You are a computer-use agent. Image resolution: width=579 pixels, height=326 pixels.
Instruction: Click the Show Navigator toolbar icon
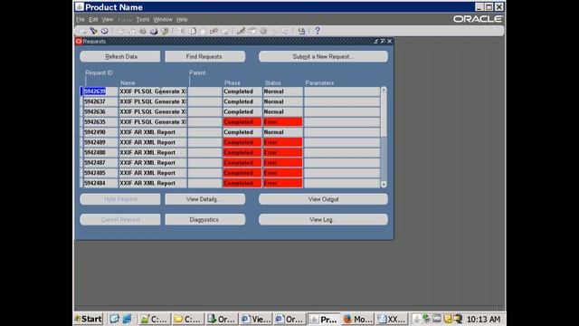[x=105, y=31]
